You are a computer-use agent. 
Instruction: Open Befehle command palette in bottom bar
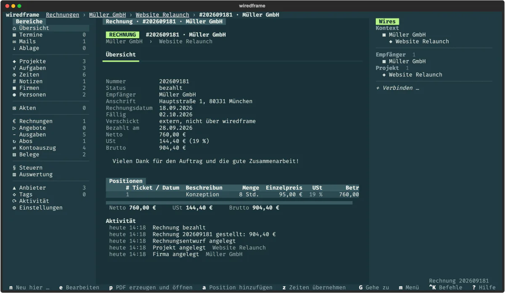coord(446,288)
